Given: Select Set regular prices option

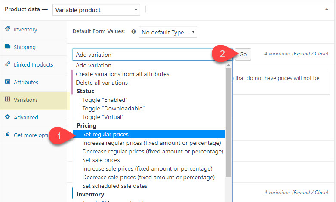Looking at the screenshot, I should (x=149, y=134).
